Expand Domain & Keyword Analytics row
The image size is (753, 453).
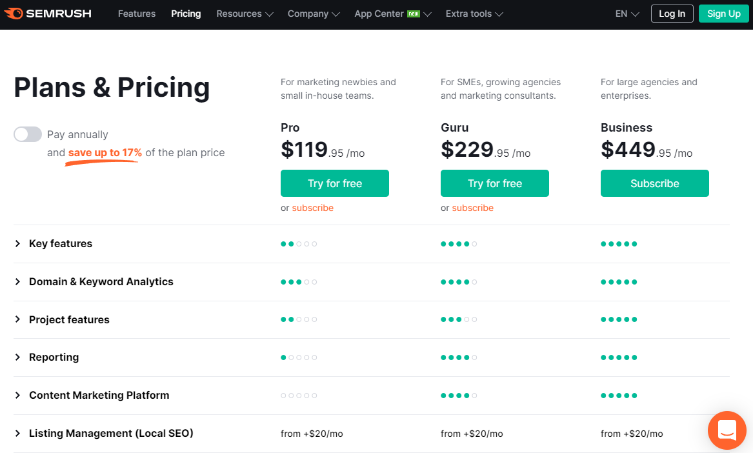pyautogui.click(x=372, y=281)
